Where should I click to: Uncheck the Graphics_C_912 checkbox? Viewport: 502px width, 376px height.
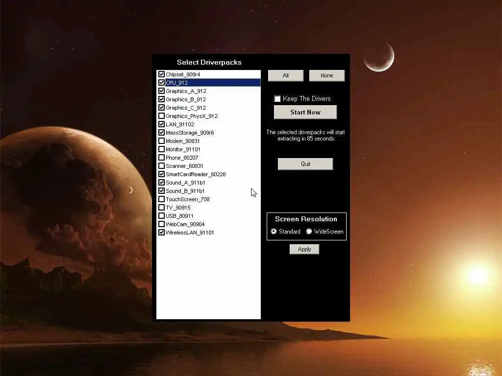click(x=161, y=107)
